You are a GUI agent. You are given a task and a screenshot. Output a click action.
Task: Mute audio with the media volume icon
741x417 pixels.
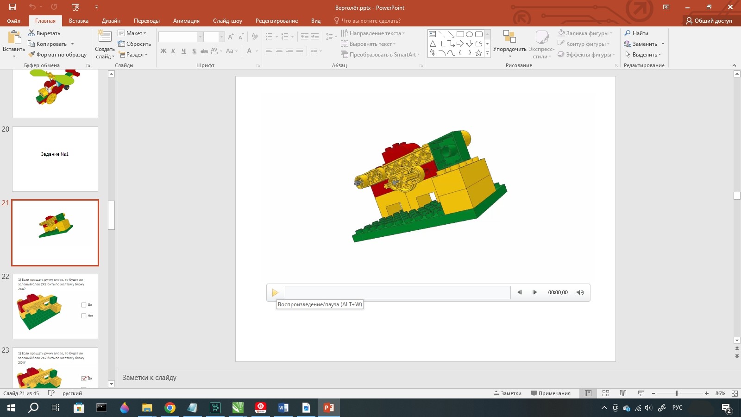click(580, 292)
